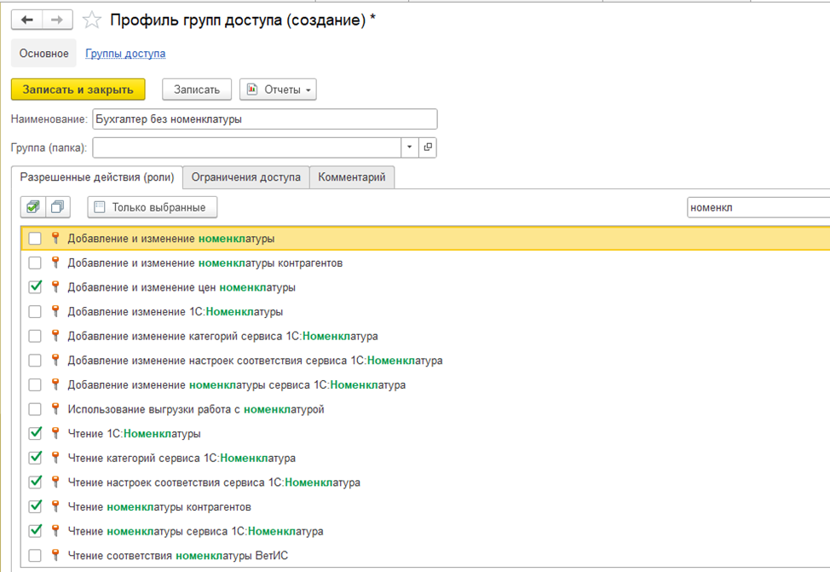Select row text Чтение соответствия номенклатуры ВетИС
This screenshot has width=830, height=572.
(x=178, y=555)
